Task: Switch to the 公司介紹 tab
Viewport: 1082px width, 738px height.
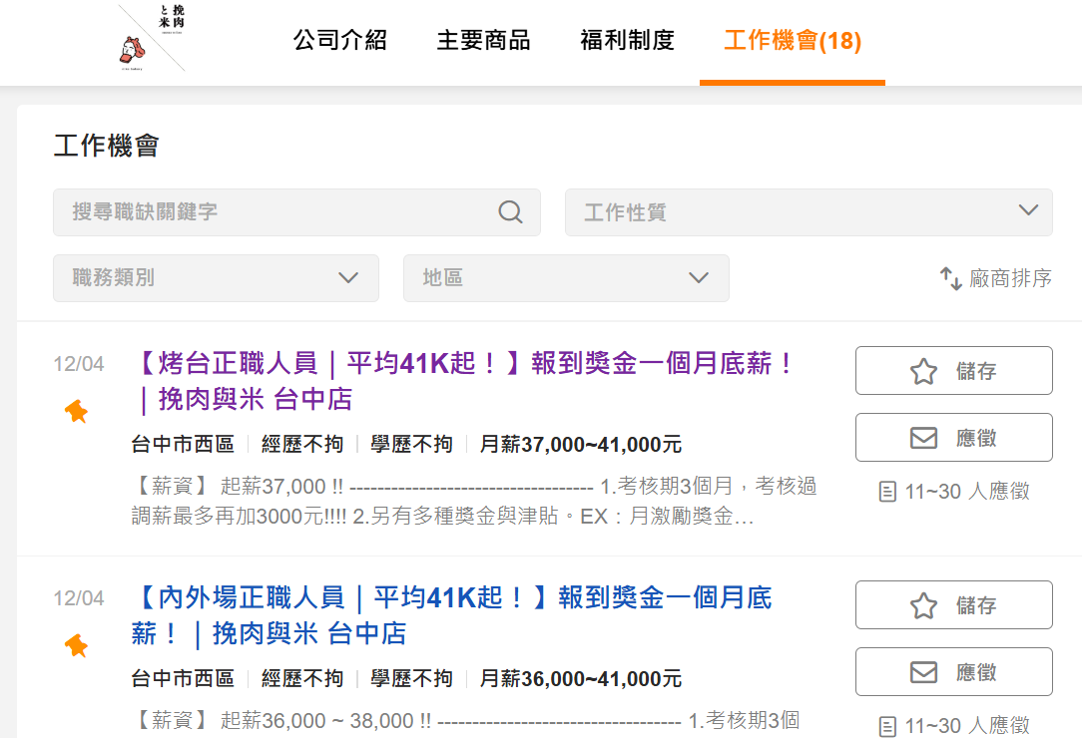Action: (x=339, y=41)
